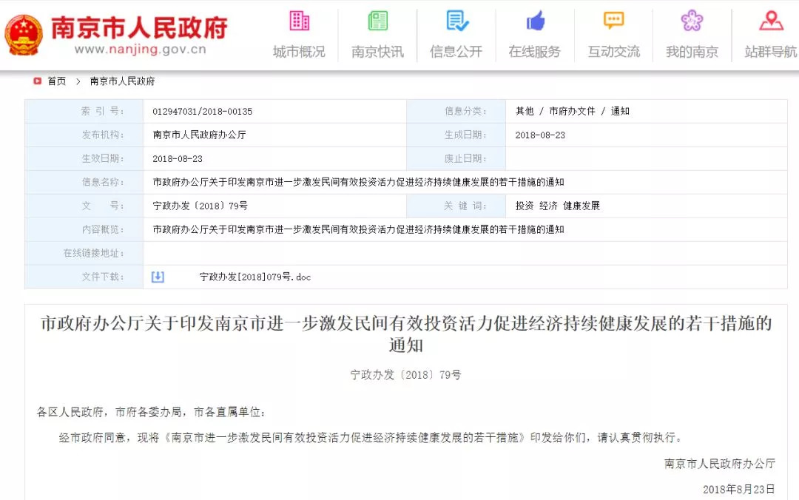Screen dimensions: 799x500
Task: Click the large article headline
Action: 406,334
